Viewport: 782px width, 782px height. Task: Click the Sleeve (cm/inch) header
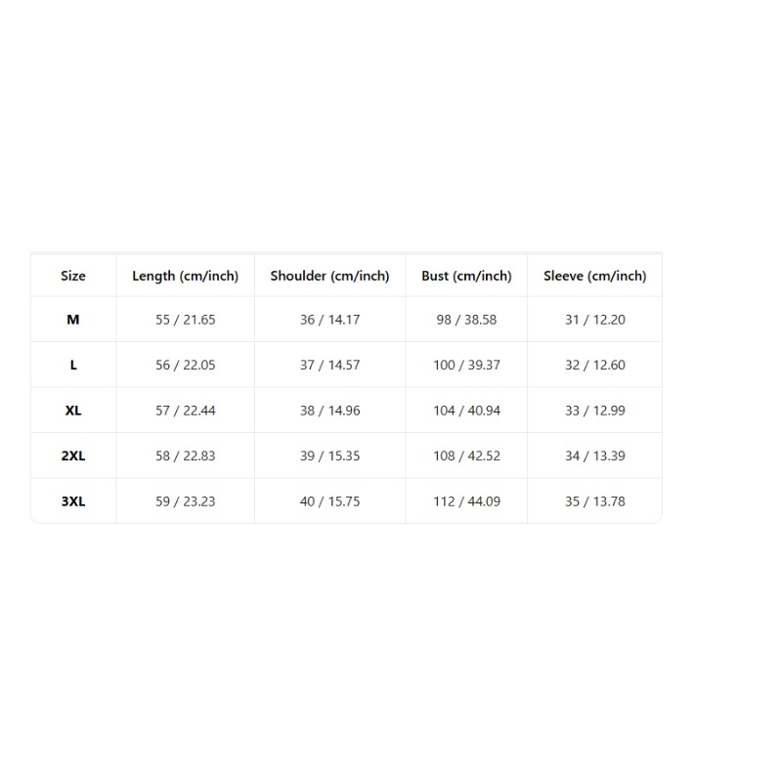pos(595,276)
